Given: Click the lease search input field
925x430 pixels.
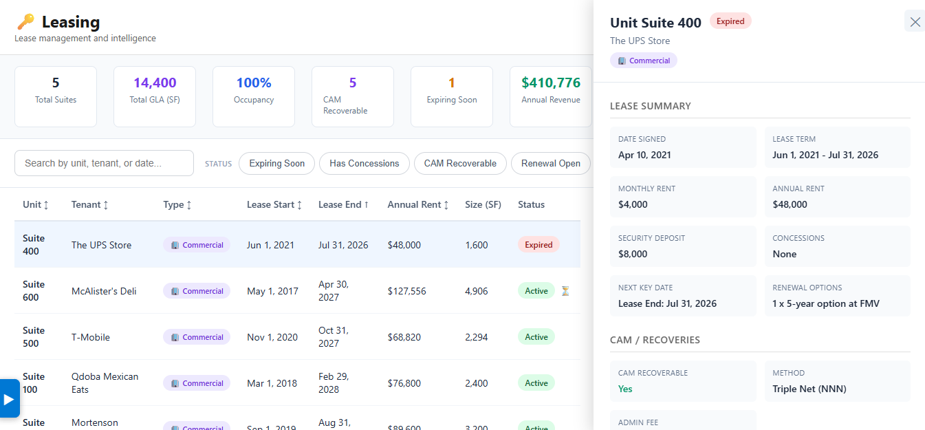Looking at the screenshot, I should pos(104,163).
